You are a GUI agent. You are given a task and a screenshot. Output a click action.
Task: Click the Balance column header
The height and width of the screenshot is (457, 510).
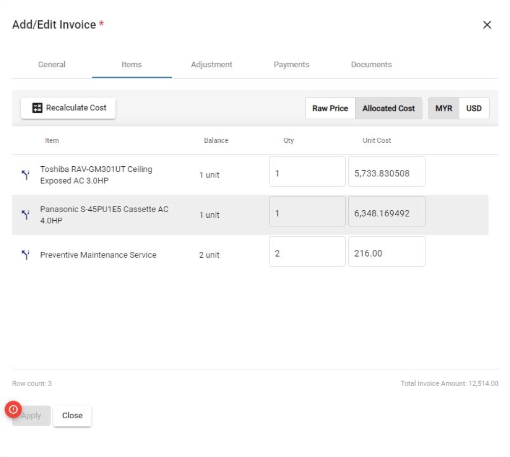tap(216, 140)
